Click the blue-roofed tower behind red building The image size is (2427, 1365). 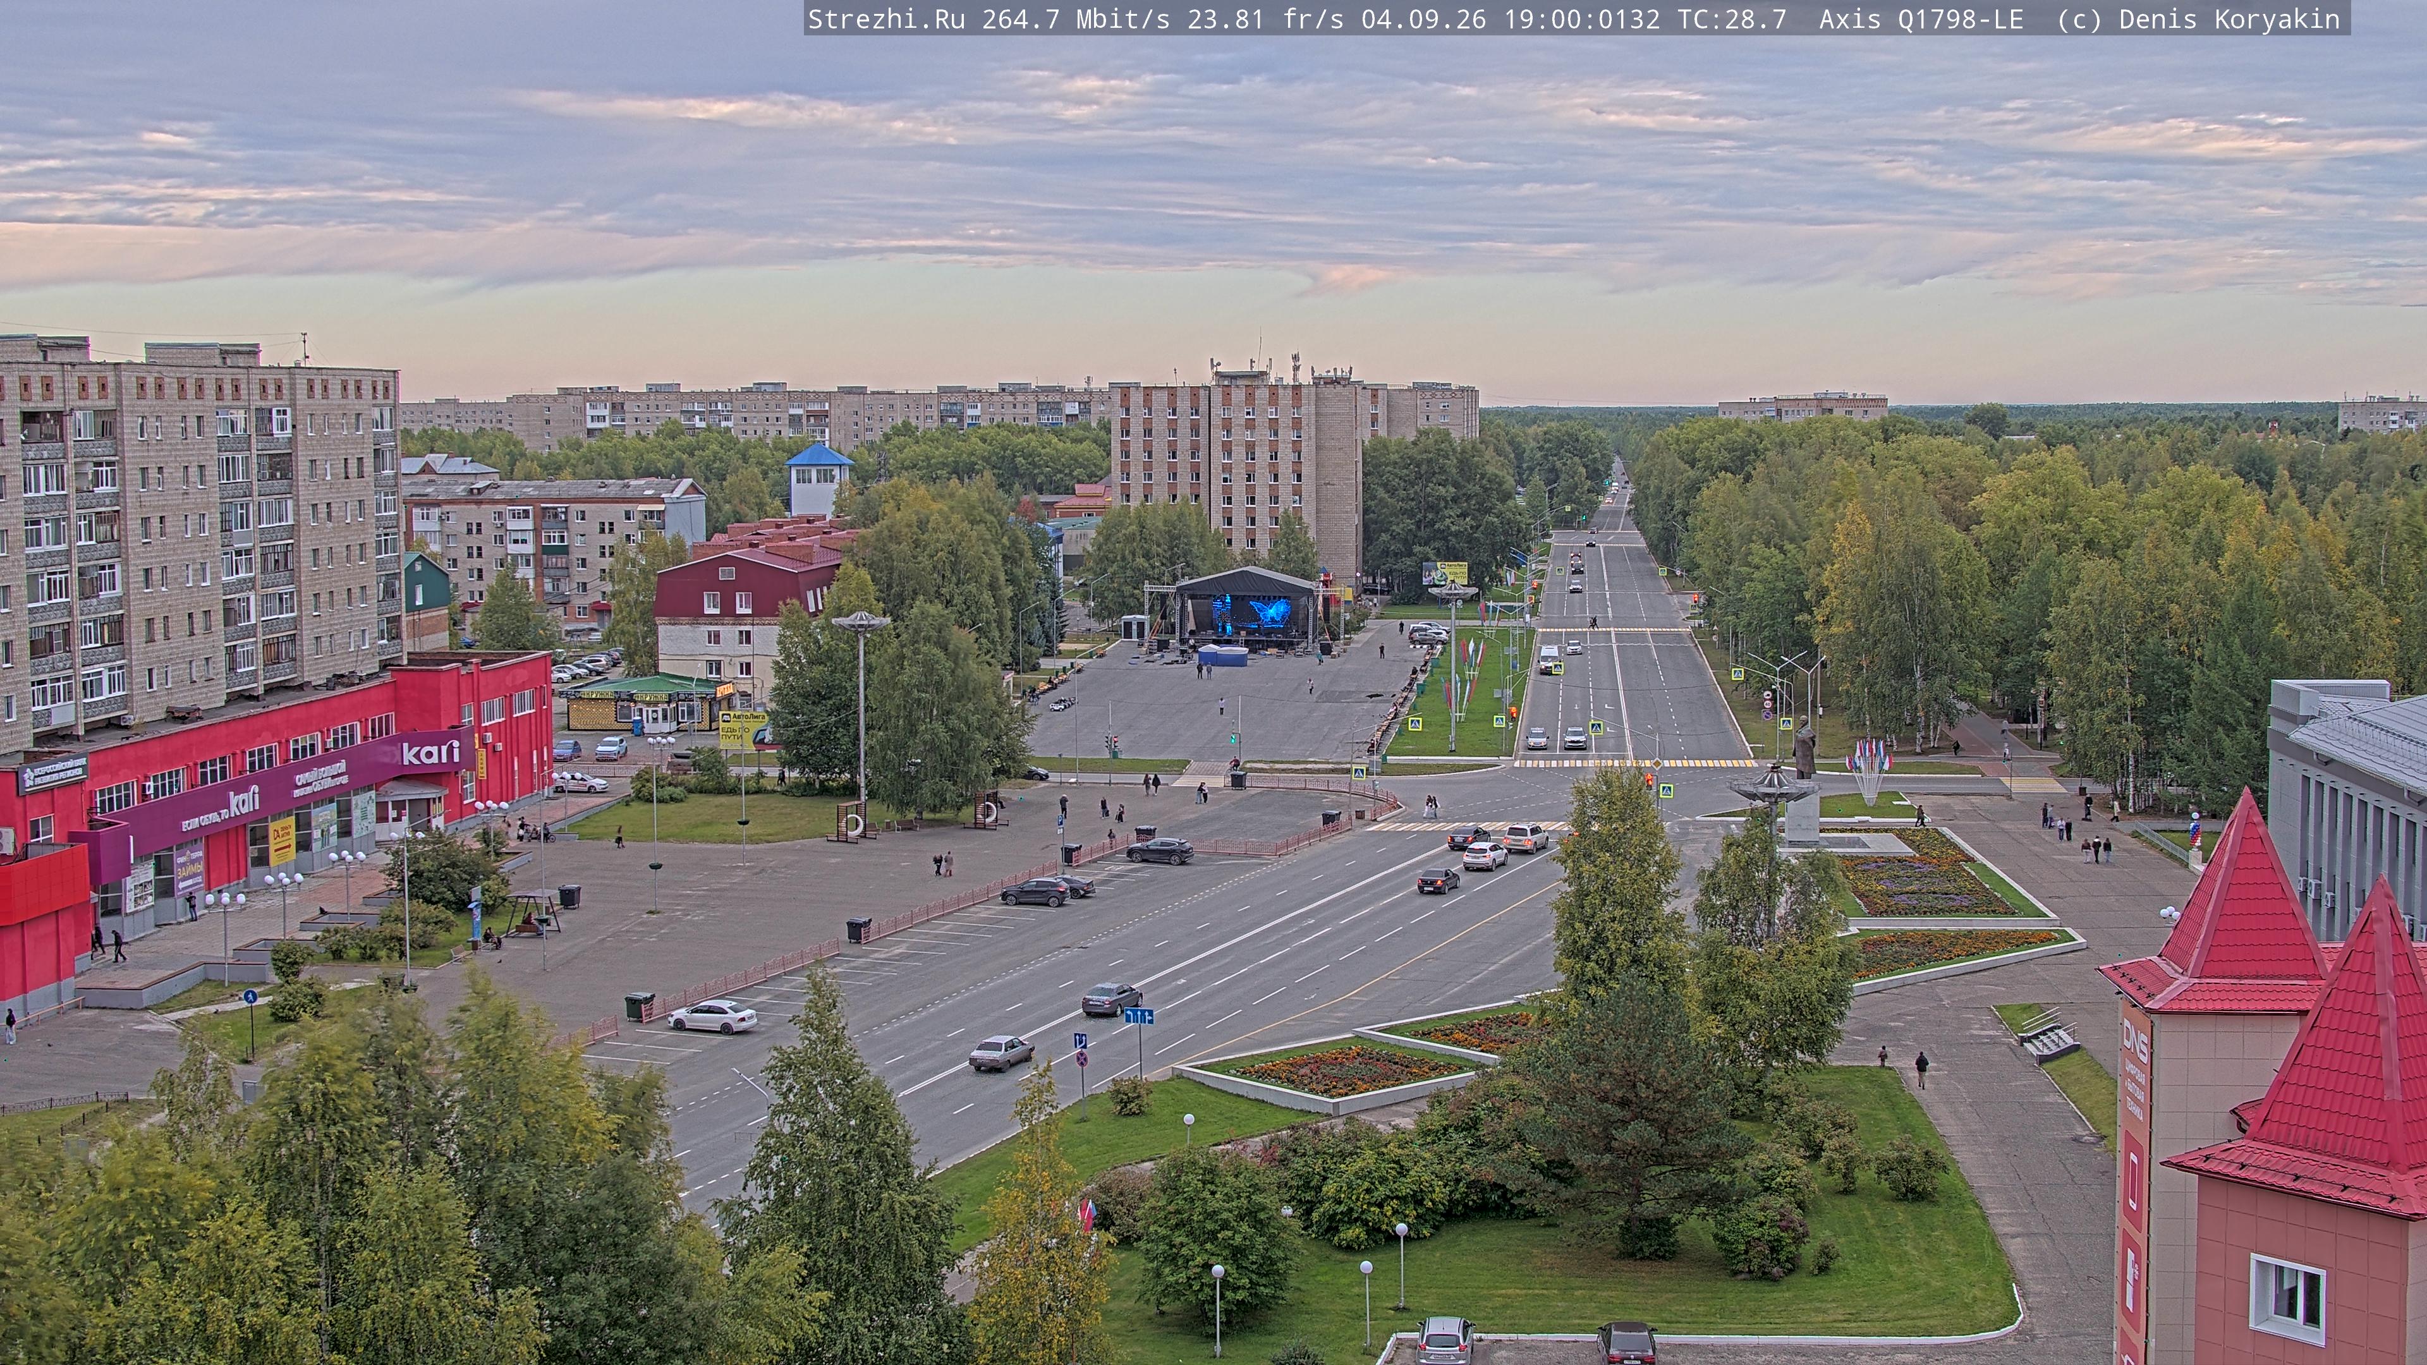(x=818, y=478)
